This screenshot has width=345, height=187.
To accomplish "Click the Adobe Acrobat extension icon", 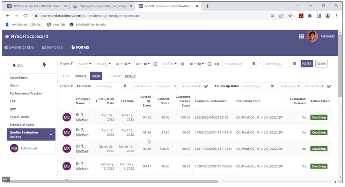I will coord(301,16).
